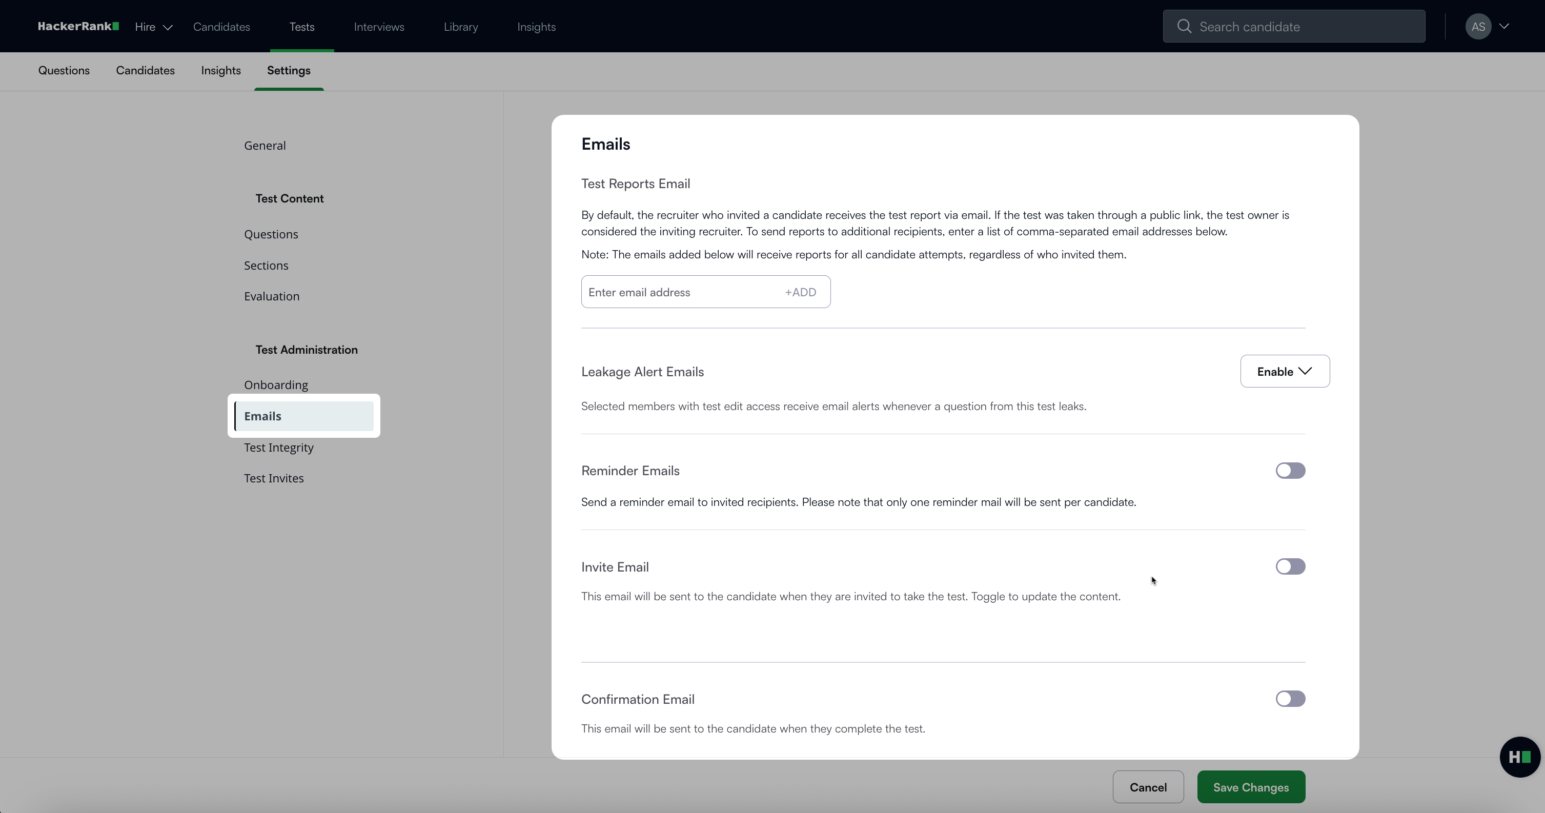This screenshot has width=1545, height=813.
Task: Expand the Hire product dropdown
Action: [x=154, y=27]
